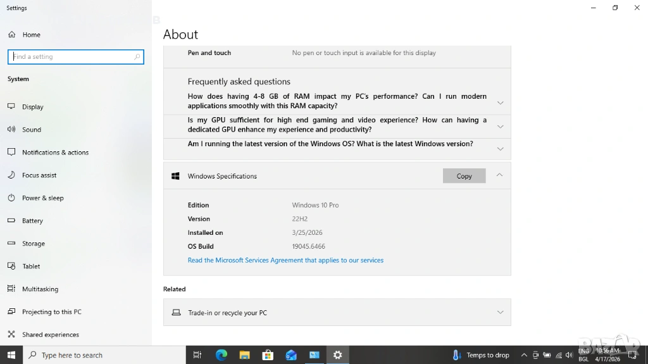The width and height of the screenshot is (648, 364).
Task: Select Power & sleep in sidebar
Action: (42, 198)
